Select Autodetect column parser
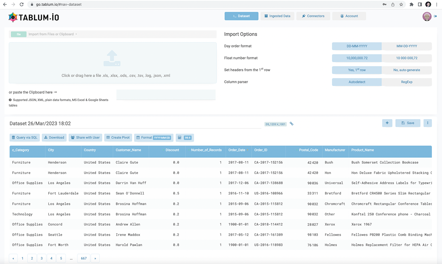 357,82
